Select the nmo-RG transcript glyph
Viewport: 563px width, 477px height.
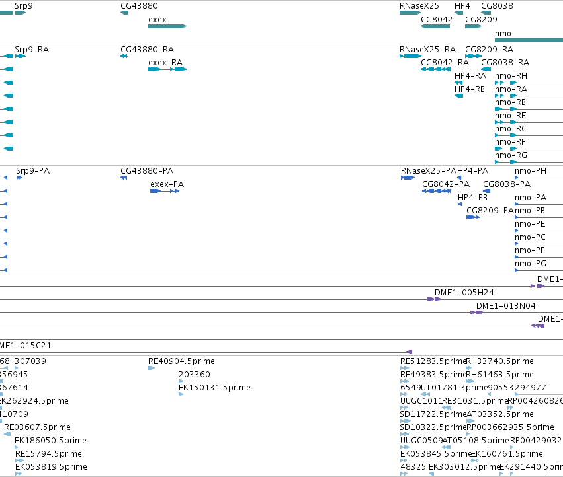point(529,162)
